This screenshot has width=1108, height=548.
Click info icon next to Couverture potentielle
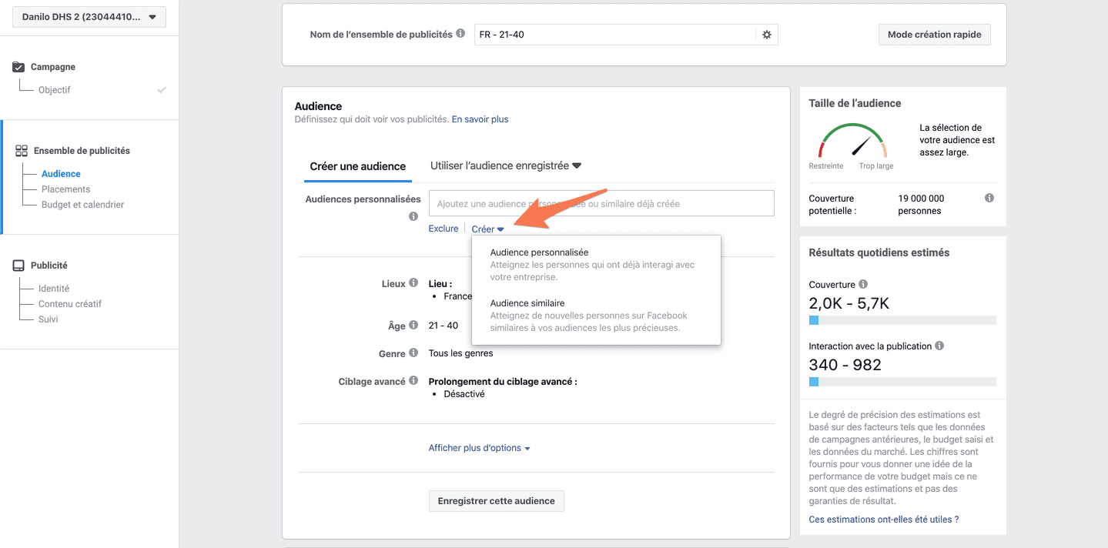point(989,199)
